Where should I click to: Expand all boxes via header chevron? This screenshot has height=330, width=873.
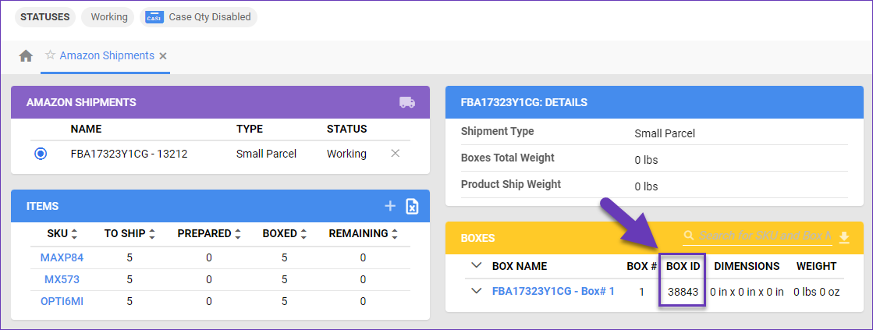476,265
